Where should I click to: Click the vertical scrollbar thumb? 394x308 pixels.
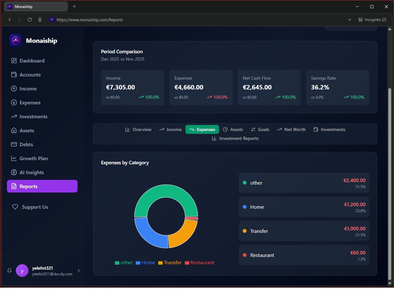coord(390,184)
